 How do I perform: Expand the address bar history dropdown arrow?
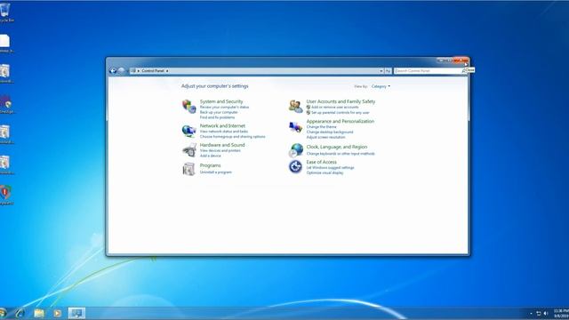(x=381, y=71)
